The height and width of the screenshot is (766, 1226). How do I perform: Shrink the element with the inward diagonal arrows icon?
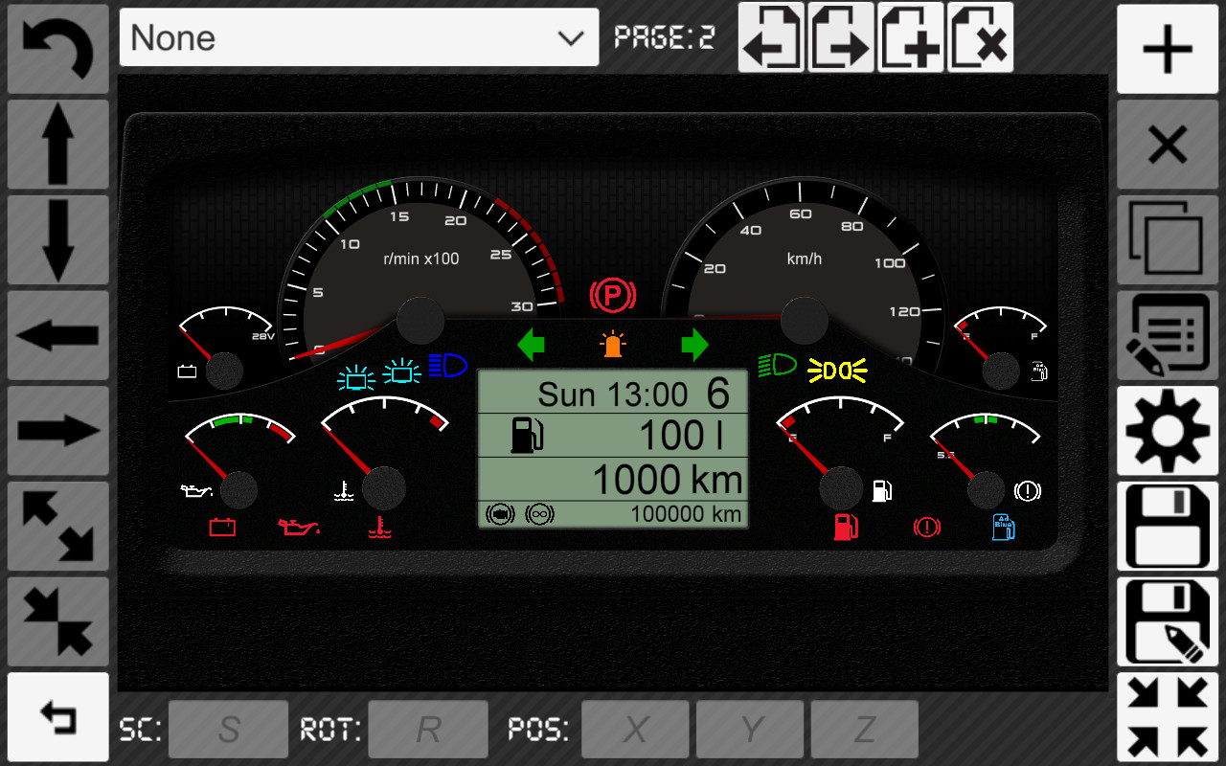(x=57, y=620)
